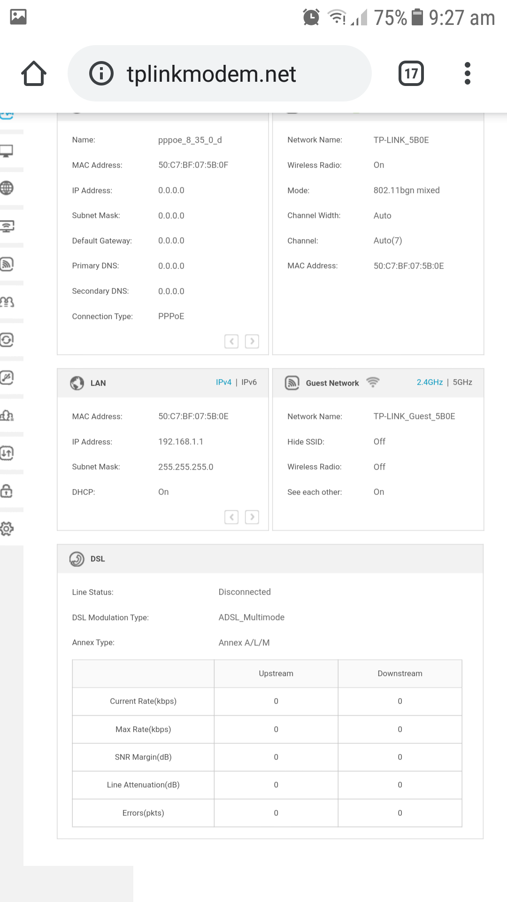The height and width of the screenshot is (902, 507).
Task: Click the Channel Width Auto value
Action: pos(383,216)
